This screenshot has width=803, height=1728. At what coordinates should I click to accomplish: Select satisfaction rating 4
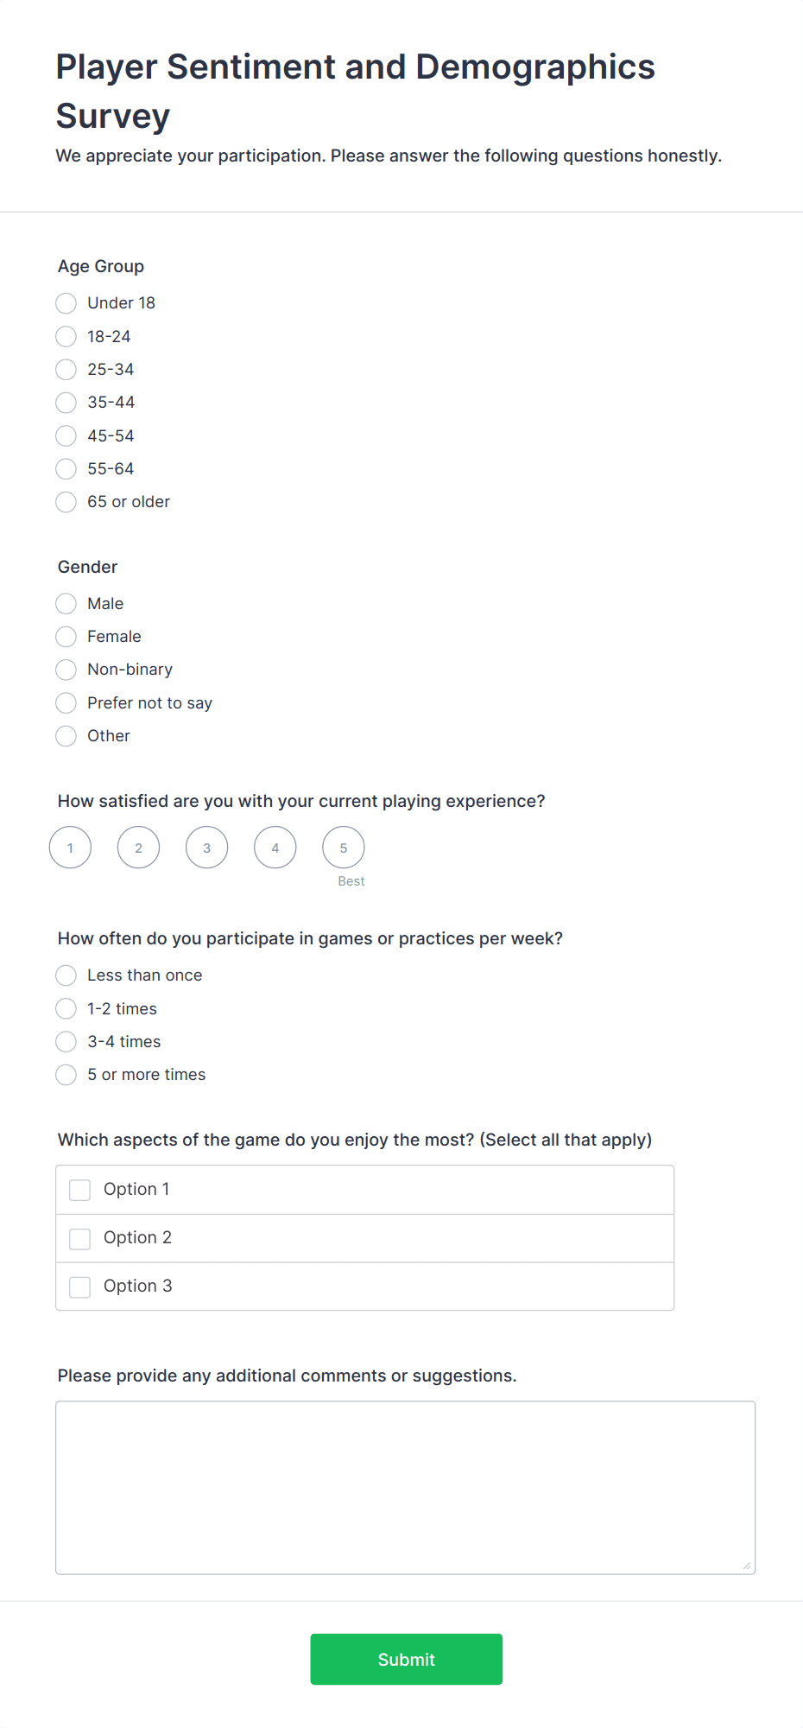(275, 848)
